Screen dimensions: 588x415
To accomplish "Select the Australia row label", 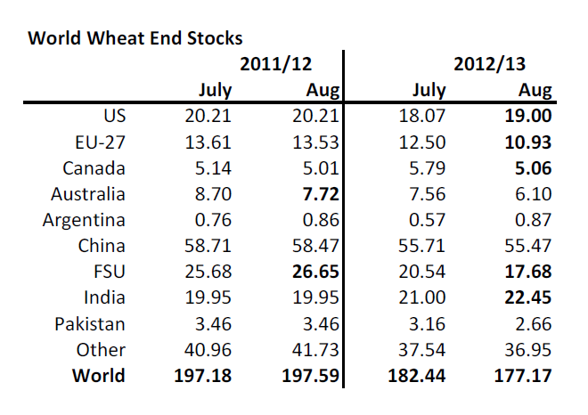I will coord(88,194).
